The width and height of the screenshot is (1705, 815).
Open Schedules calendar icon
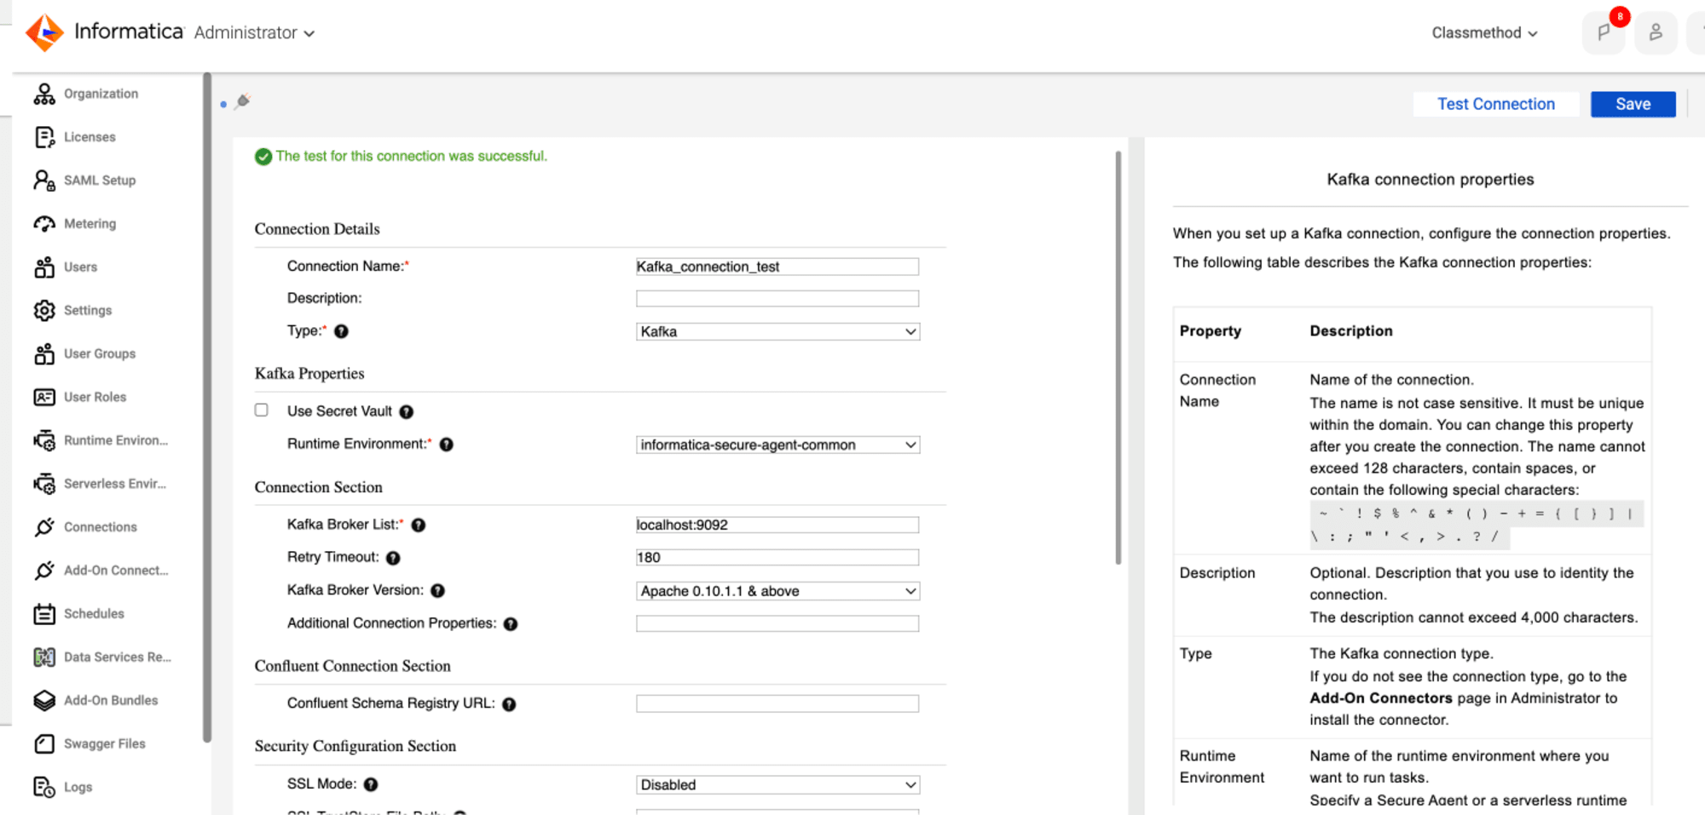point(44,614)
